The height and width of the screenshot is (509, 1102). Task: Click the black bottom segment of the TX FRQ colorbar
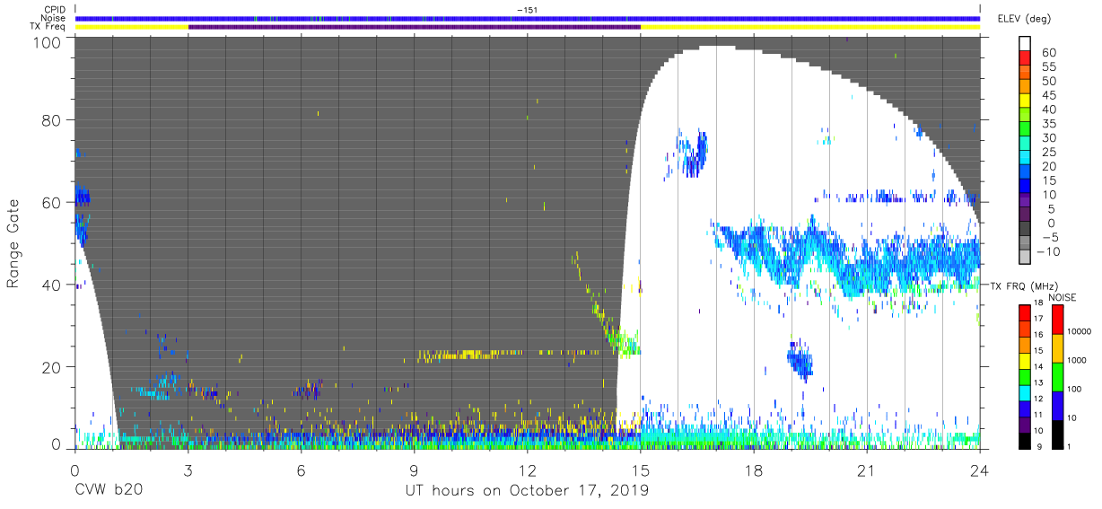pyautogui.click(x=1025, y=441)
